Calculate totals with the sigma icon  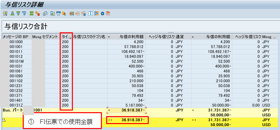31,14
